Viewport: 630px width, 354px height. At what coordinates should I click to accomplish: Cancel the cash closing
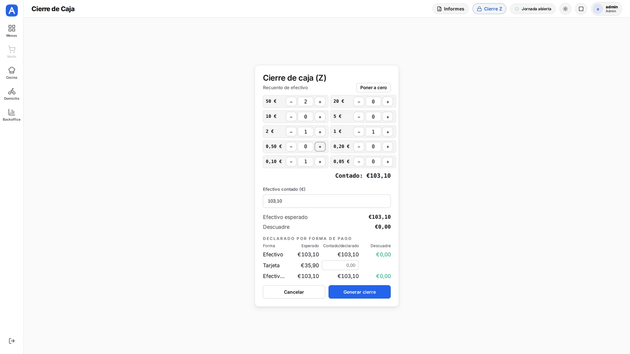click(294, 292)
